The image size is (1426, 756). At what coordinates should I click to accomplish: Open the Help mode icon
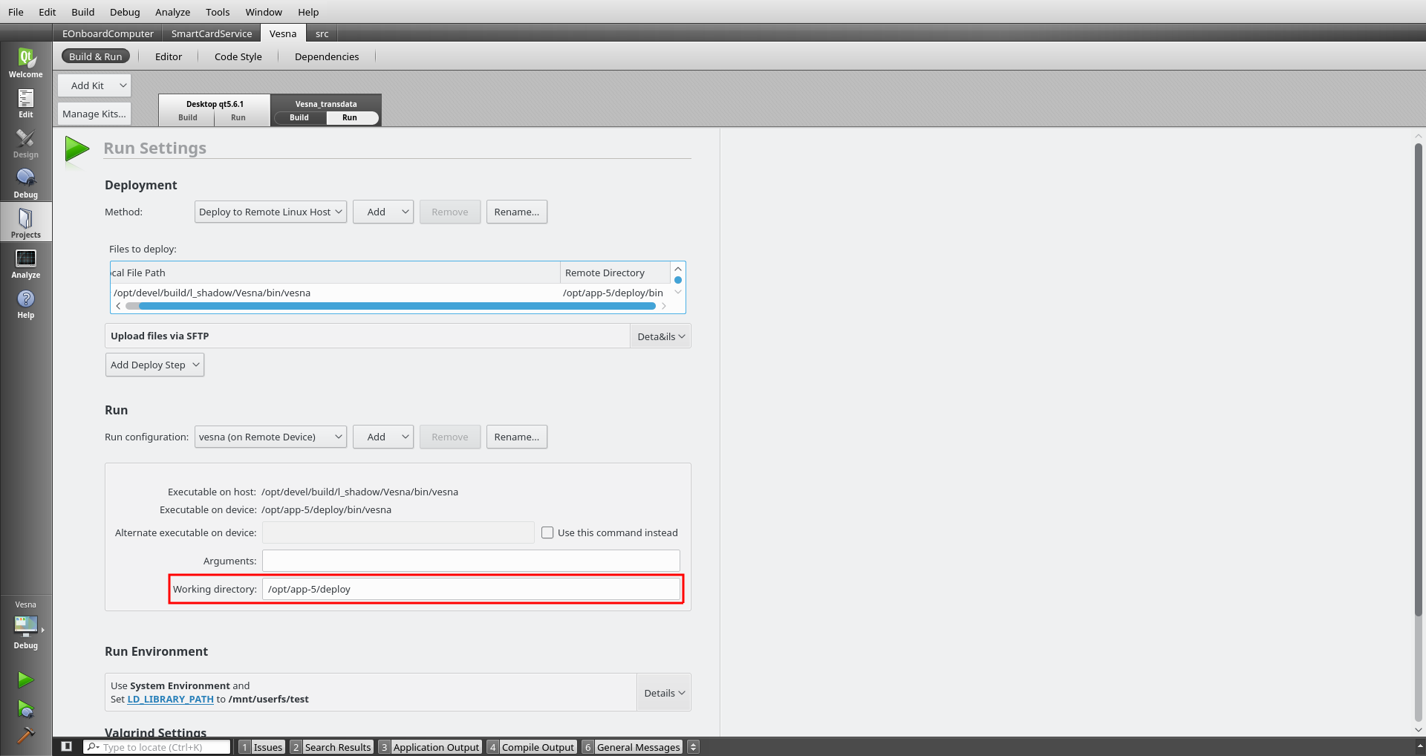tap(25, 304)
